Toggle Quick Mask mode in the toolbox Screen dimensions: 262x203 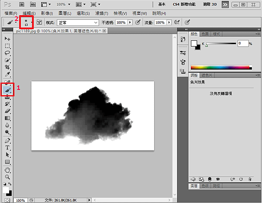(x=7, y=200)
